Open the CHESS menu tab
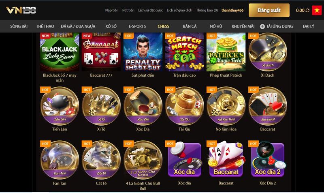 (164, 26)
